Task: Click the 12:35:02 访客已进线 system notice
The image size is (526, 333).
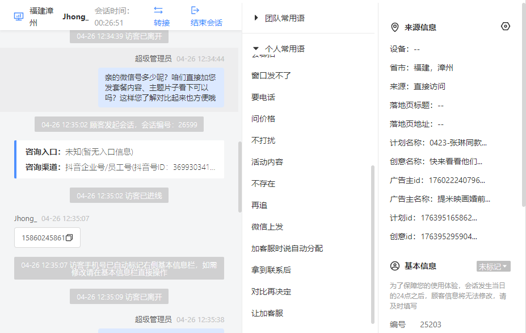Action: (x=119, y=195)
